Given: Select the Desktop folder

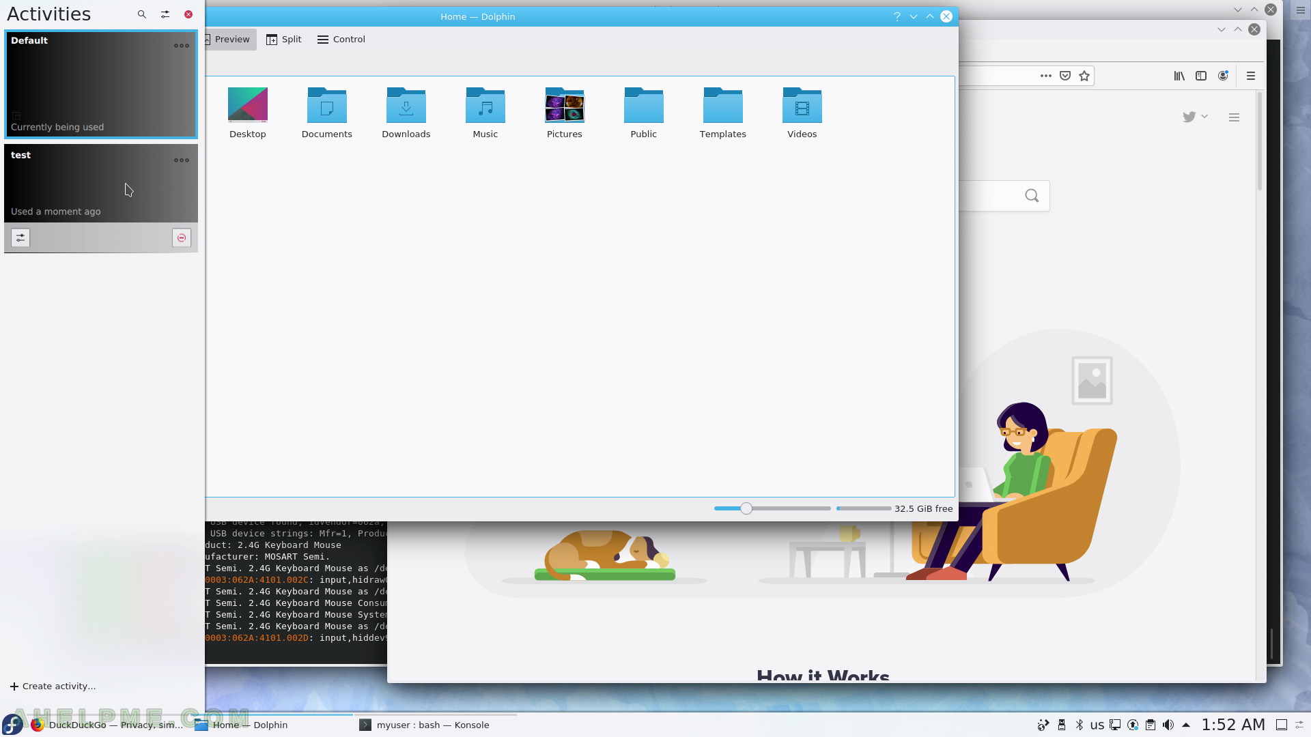Looking at the screenshot, I should (248, 113).
